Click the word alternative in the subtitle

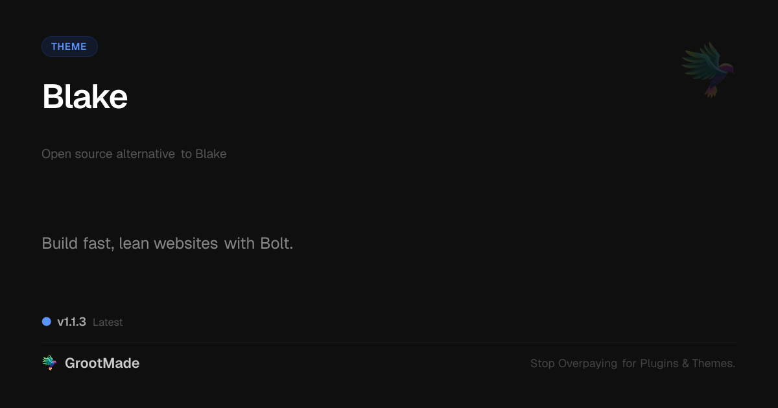coord(145,154)
